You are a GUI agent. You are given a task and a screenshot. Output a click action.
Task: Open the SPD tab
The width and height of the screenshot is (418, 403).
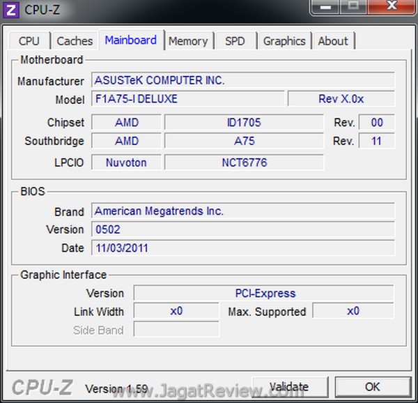click(x=235, y=41)
